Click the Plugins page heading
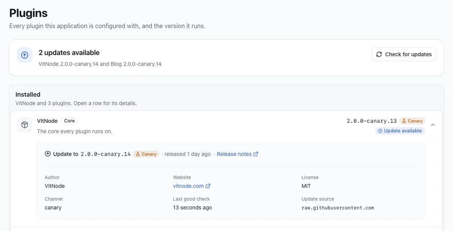Image resolution: width=453 pixels, height=231 pixels. coord(29,13)
